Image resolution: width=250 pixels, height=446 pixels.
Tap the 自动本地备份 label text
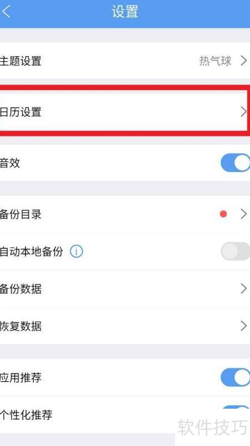click(x=31, y=252)
